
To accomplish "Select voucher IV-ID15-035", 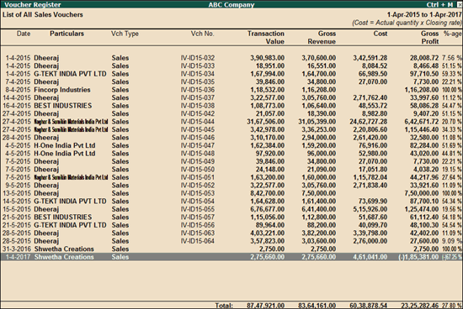I will 198,81.
